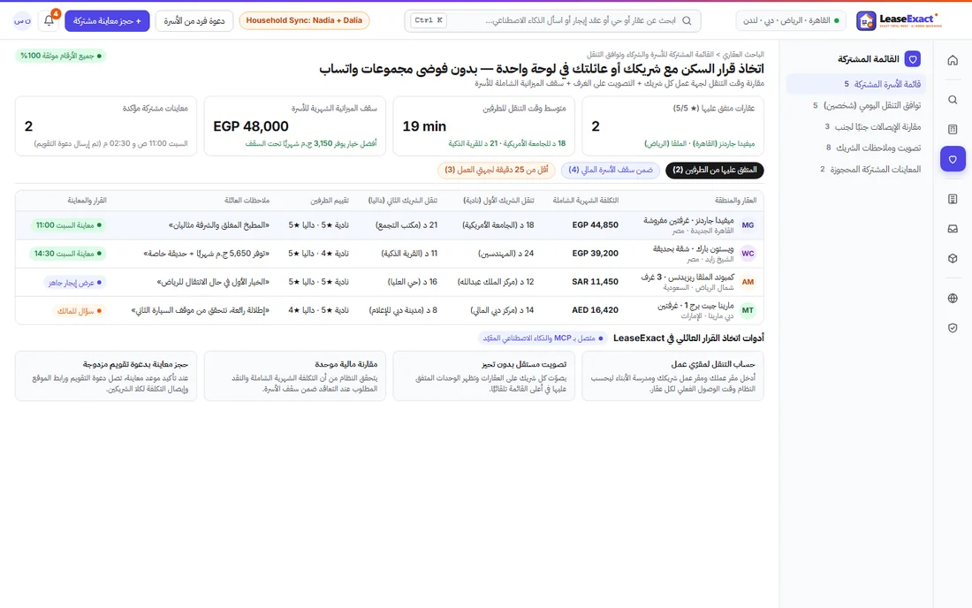
Task: Select قائمة الأسرة المشتركة sidebar item
Action: coord(856,84)
